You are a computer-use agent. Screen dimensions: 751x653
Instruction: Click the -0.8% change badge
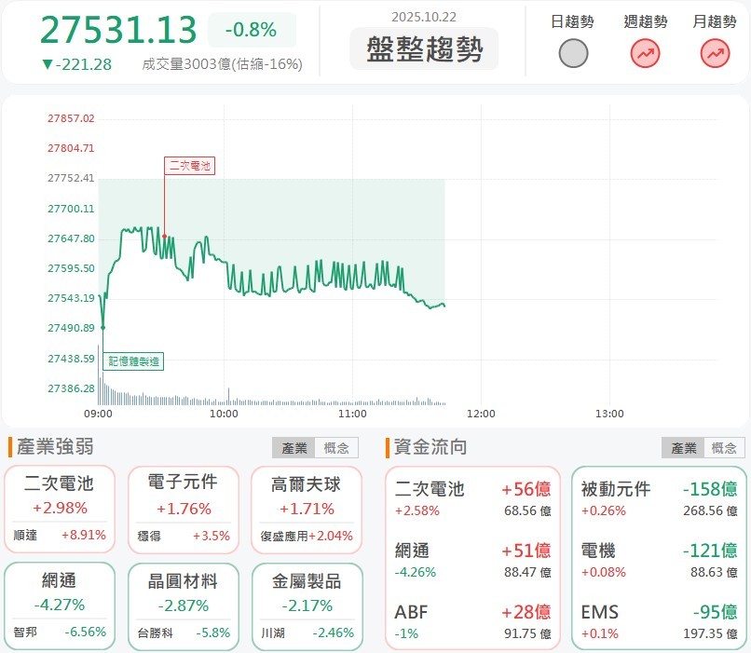(252, 30)
